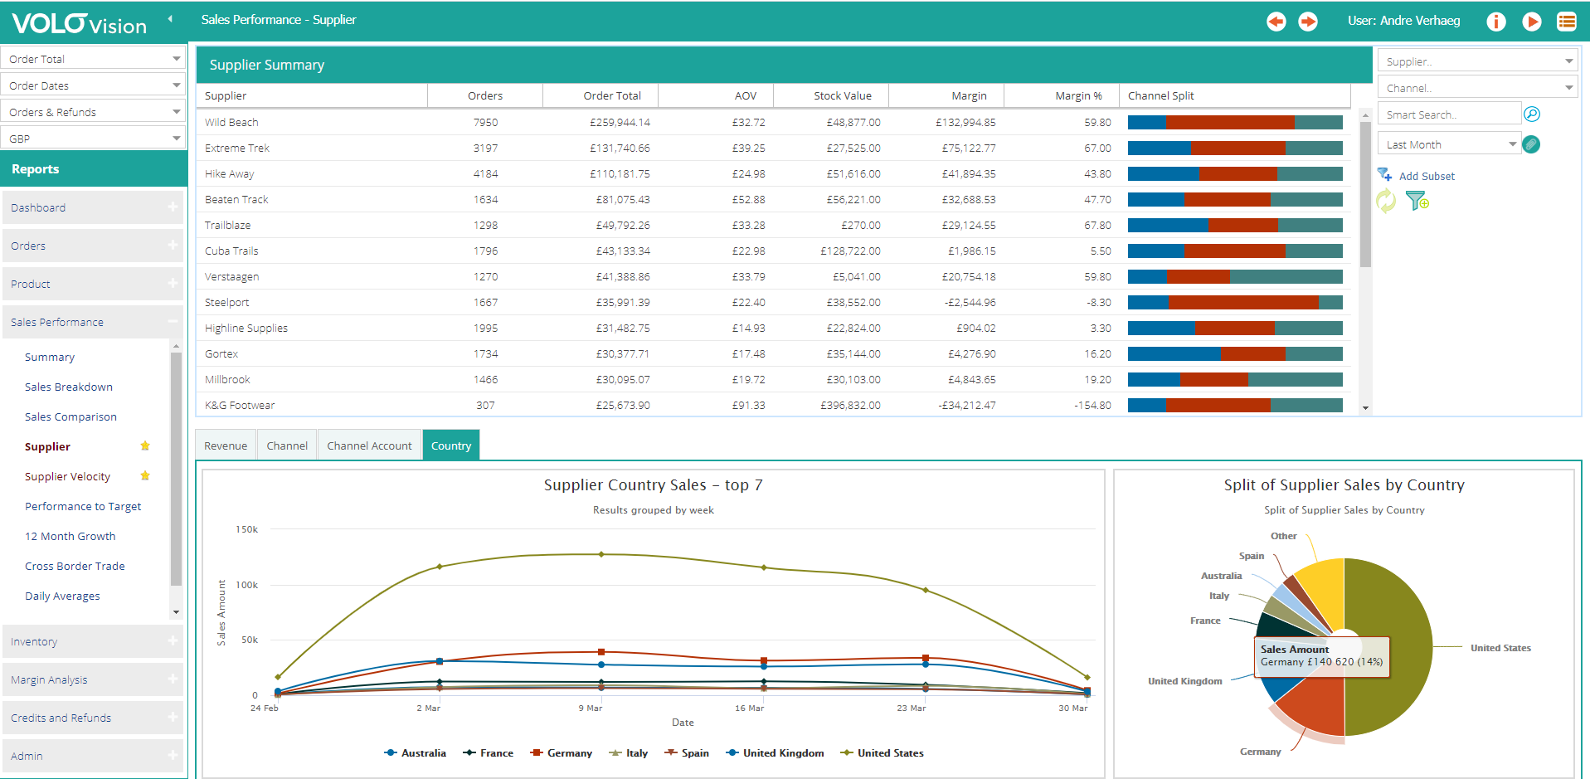Open the Orders & Refunds dropdown
This screenshot has width=1590, height=779.
[93, 112]
